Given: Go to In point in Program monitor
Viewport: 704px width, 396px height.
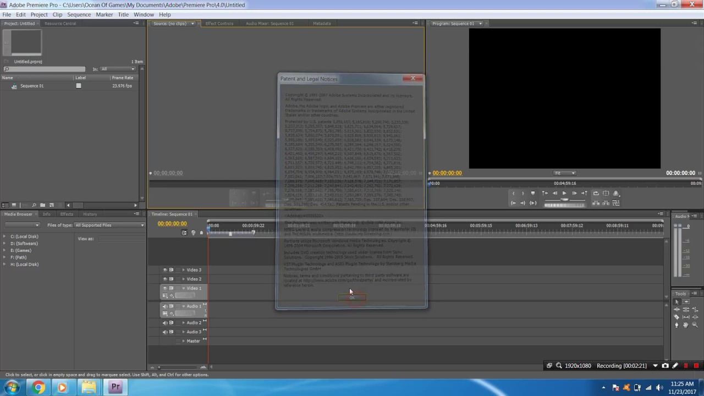Looking at the screenshot, I should click(x=513, y=203).
